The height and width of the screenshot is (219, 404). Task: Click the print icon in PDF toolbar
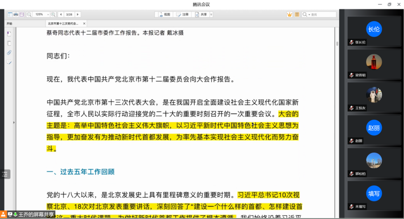[16, 15]
